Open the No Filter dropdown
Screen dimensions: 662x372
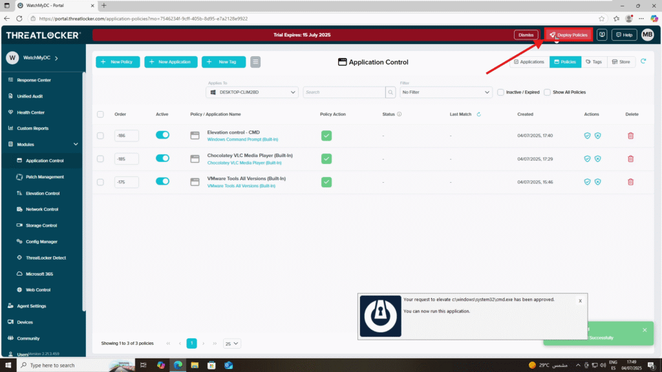click(x=446, y=92)
